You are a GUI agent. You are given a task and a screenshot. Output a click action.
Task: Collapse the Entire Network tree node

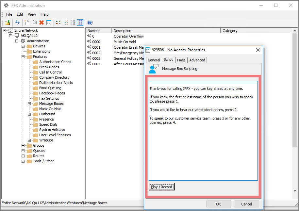[4, 30]
